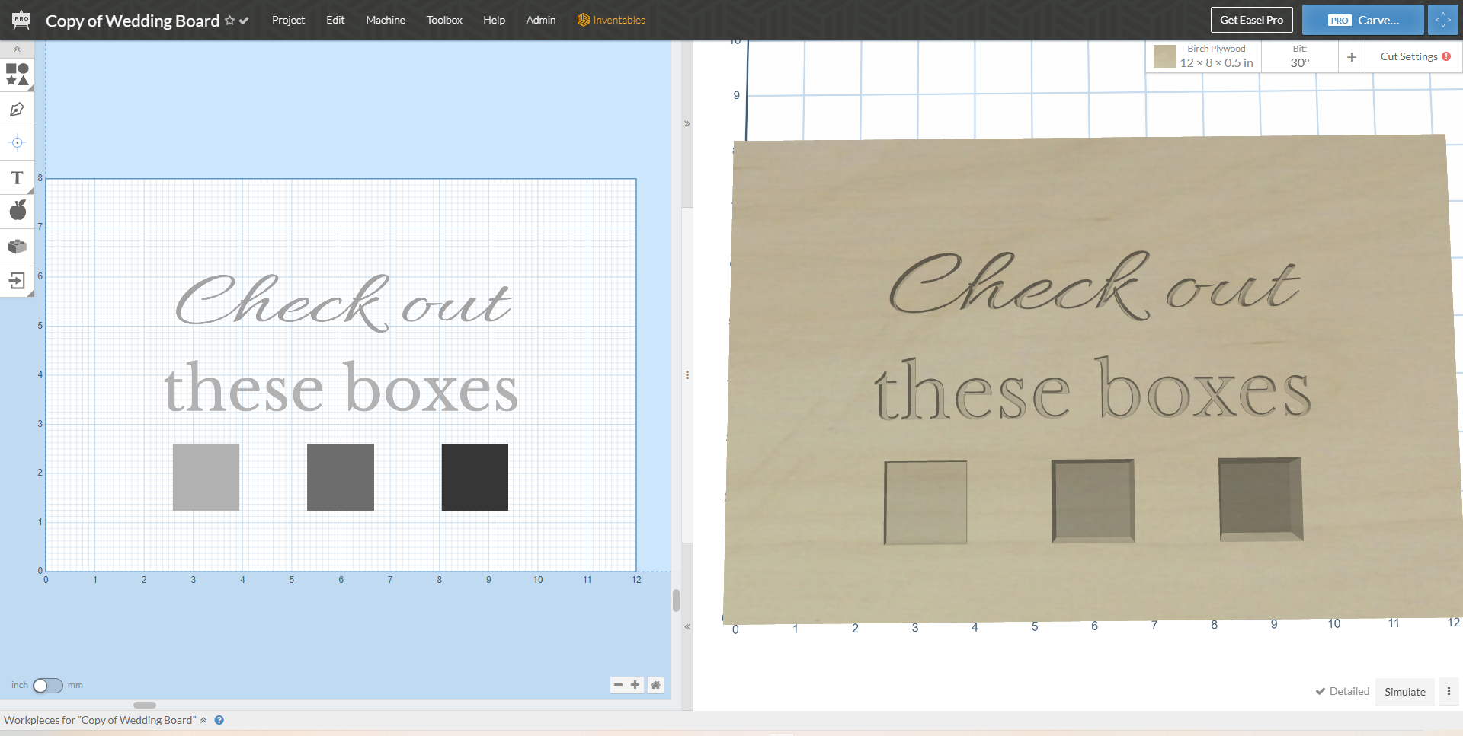Open the Help menu

click(494, 20)
